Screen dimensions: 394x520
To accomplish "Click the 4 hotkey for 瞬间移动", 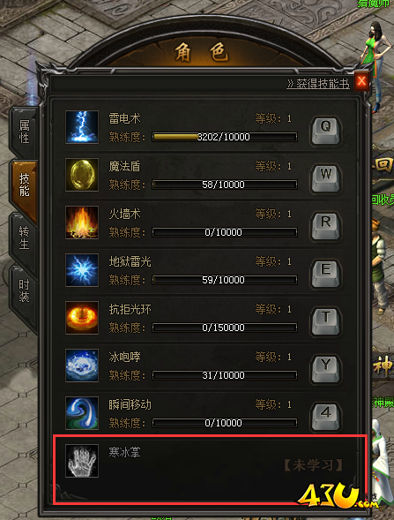I will click(x=325, y=417).
